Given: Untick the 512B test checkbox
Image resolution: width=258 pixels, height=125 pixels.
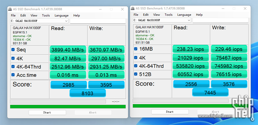Looking at the screenshot, I should (x=136, y=74).
